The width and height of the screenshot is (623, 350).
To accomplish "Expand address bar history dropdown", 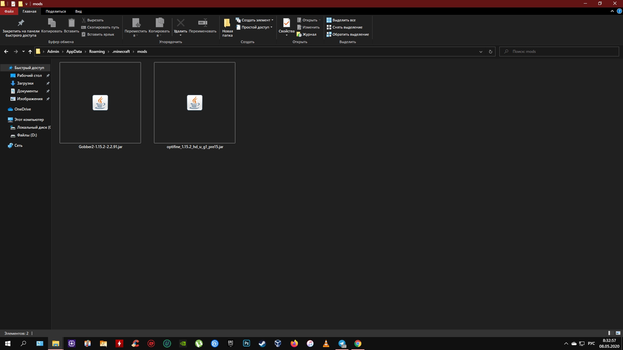I will [481, 52].
